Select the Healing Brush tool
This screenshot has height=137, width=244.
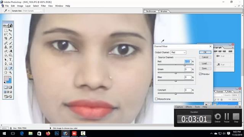[6, 43]
